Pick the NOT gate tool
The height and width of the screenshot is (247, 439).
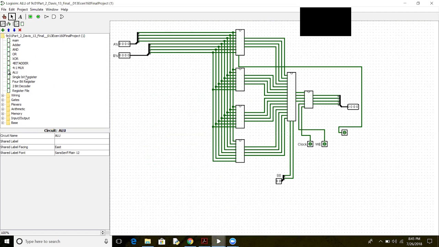coord(46,16)
